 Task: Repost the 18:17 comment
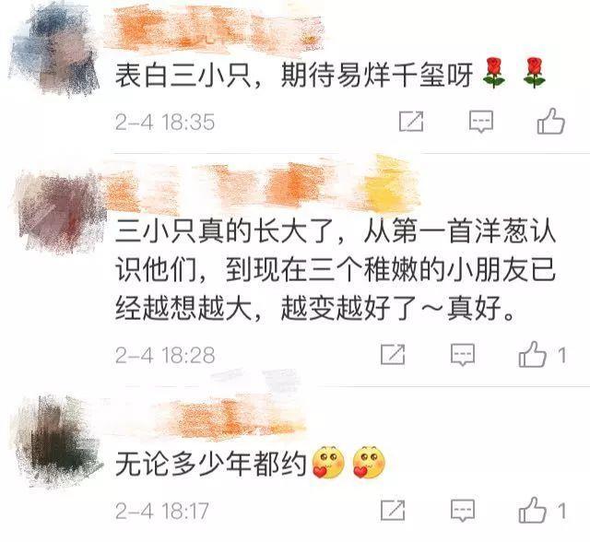(x=393, y=511)
